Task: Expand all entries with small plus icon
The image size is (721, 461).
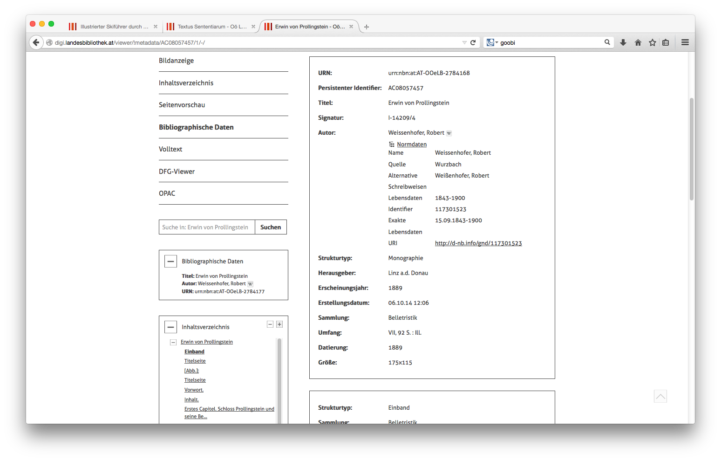Action: [x=279, y=324]
